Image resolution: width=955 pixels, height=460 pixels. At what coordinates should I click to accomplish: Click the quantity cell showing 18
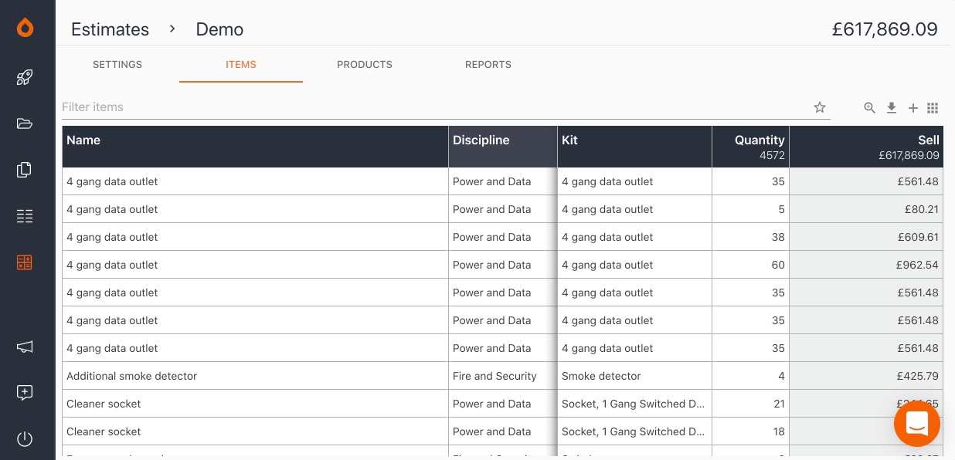click(x=750, y=431)
